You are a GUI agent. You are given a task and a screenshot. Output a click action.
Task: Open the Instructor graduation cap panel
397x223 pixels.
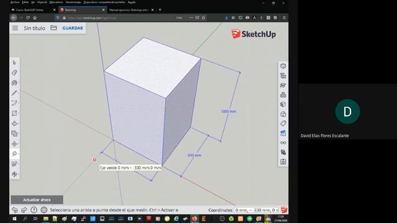coord(283,85)
